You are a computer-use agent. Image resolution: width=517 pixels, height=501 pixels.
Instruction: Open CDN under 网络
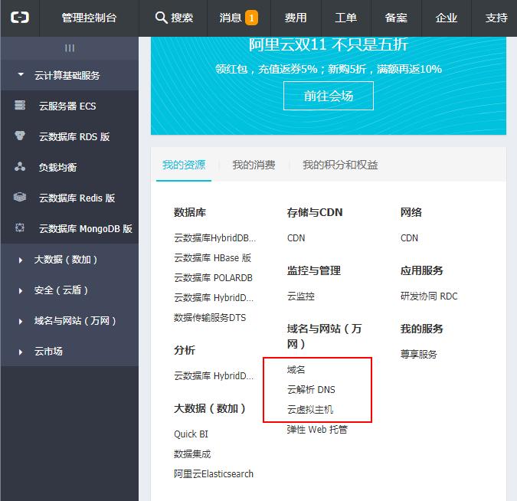(x=409, y=237)
